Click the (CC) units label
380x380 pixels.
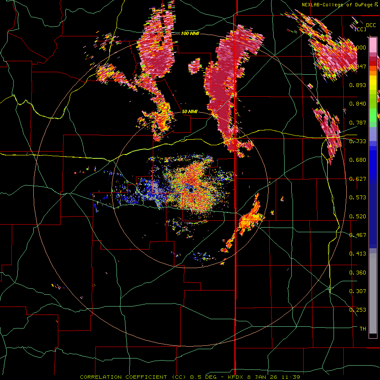coord(361,29)
